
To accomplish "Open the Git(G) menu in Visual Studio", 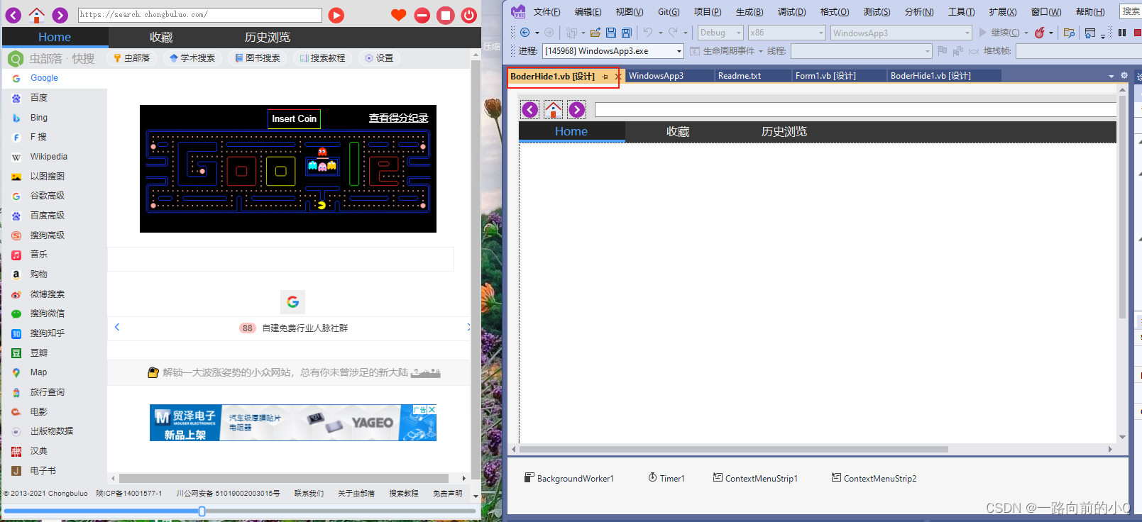I will 669,12.
